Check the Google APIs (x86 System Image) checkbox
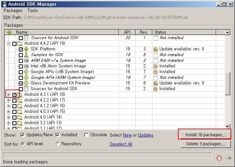Screen dimensions: 235x167 21,72
